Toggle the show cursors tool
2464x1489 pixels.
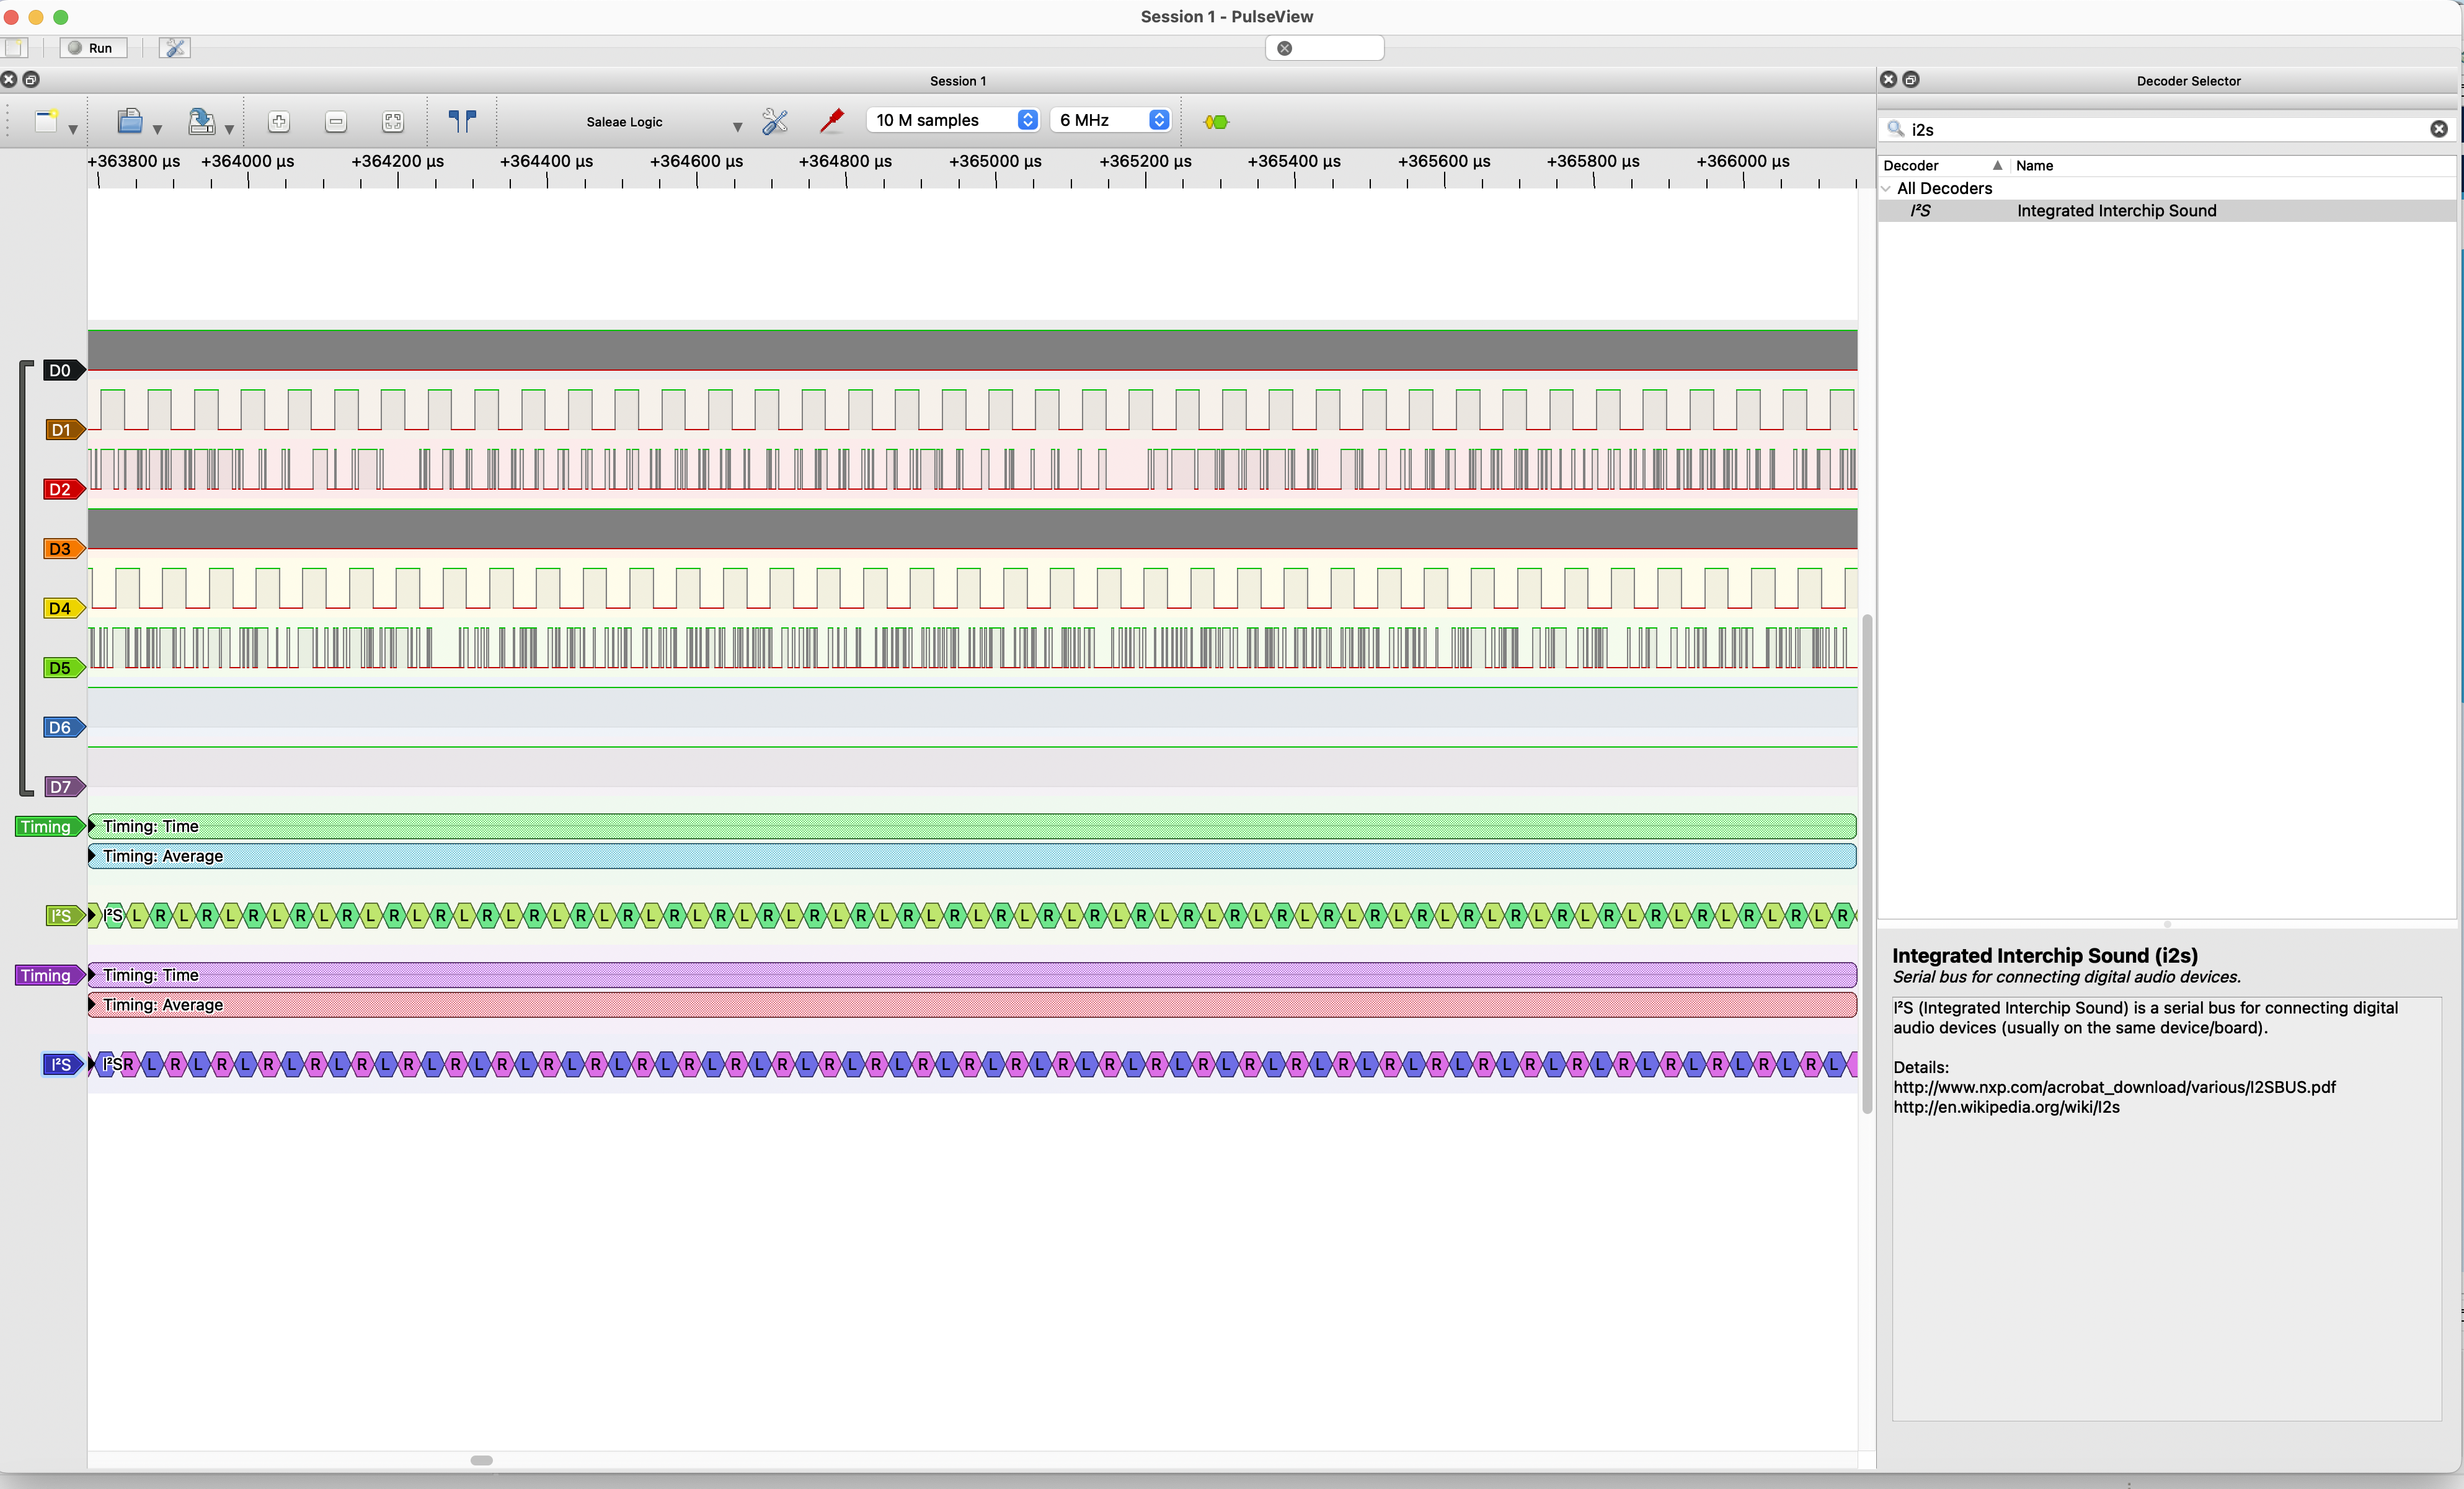462,121
